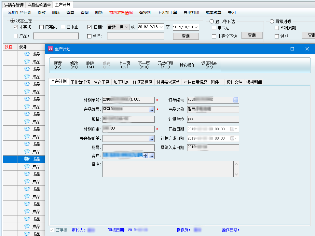The width and height of the screenshot is (315, 236).
Task: Enable the 单号 filter checkbox
Action: (89, 36)
